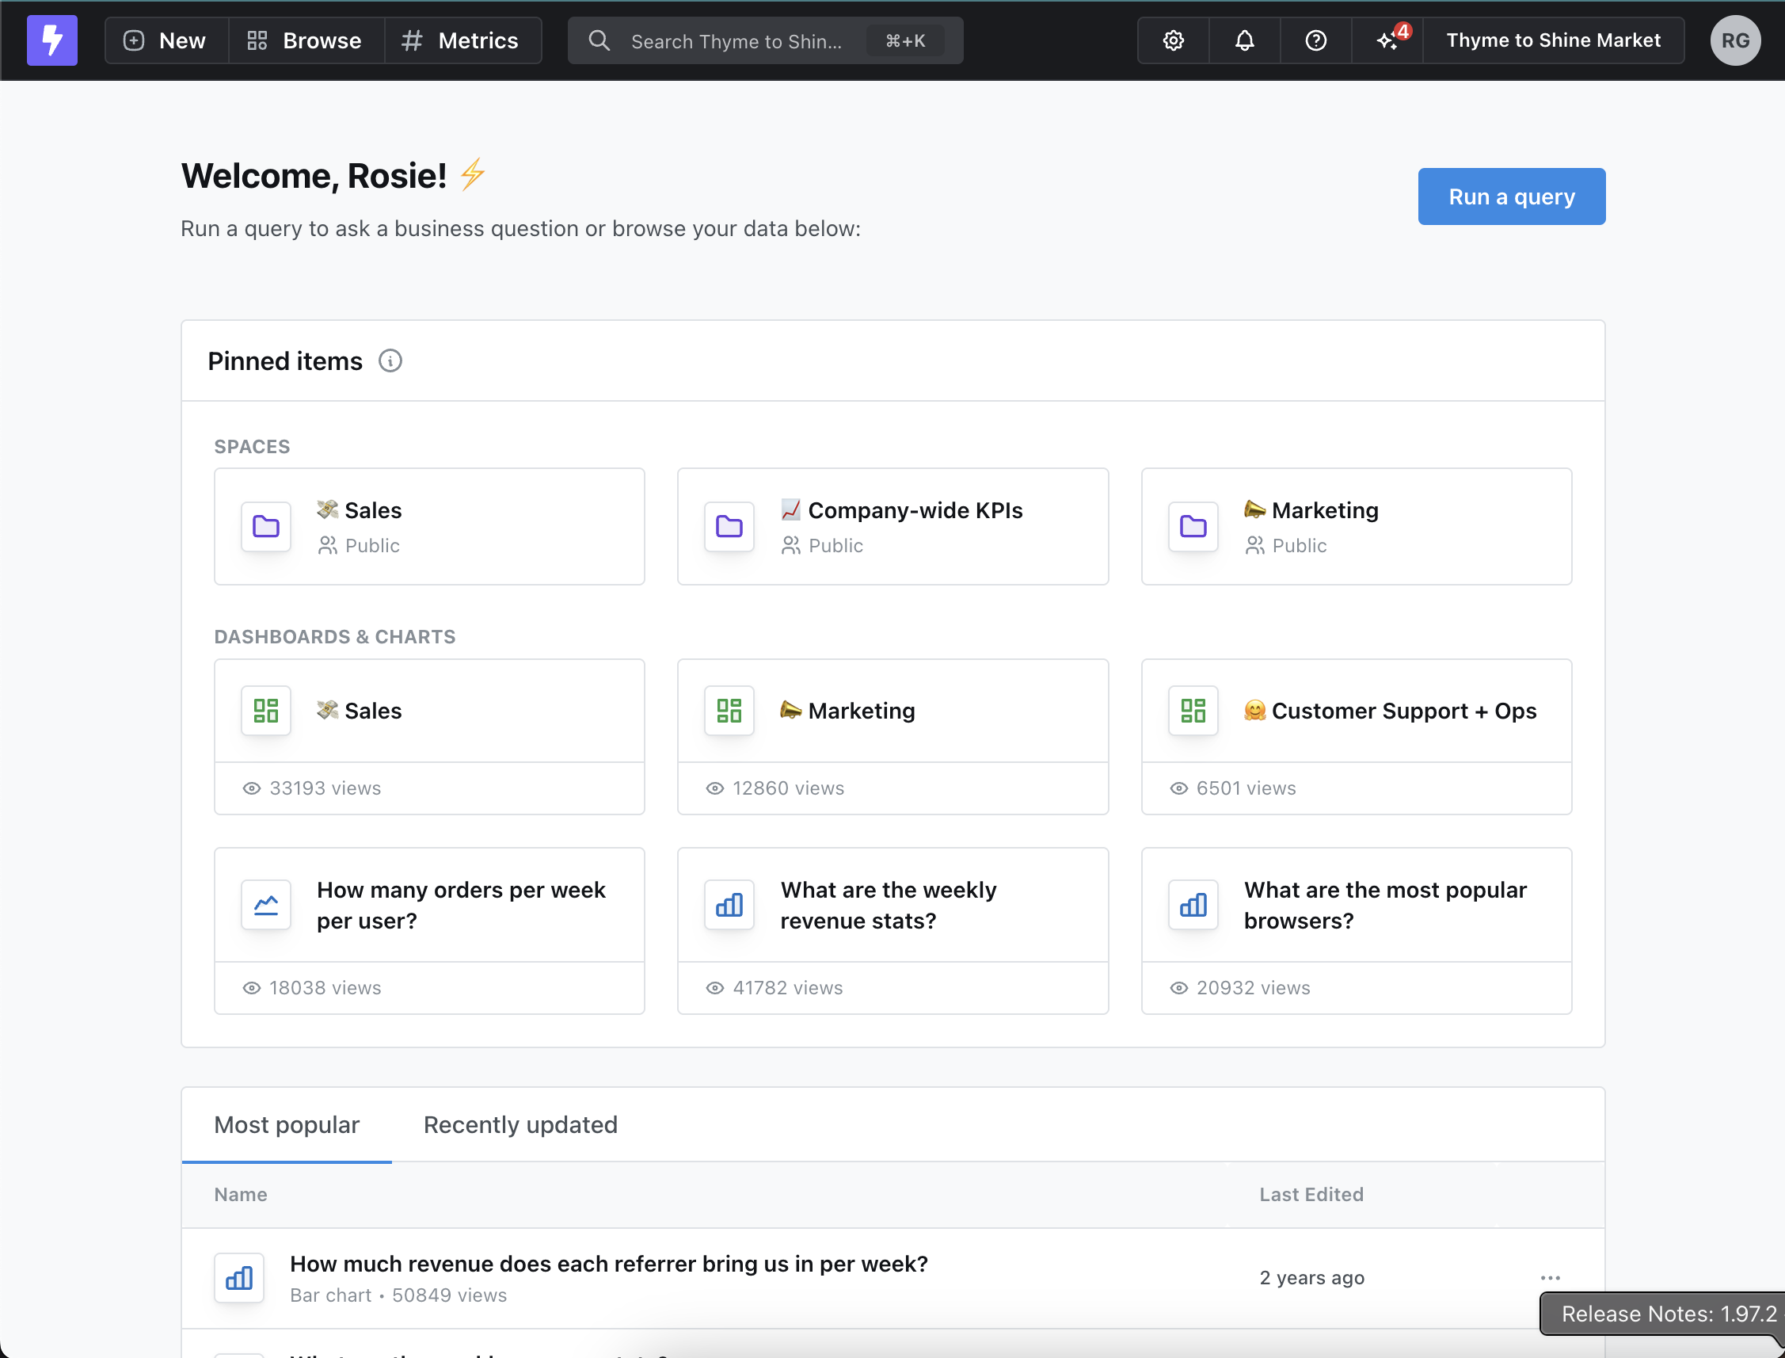Click the search Thyme to Shine field

[x=736, y=40]
